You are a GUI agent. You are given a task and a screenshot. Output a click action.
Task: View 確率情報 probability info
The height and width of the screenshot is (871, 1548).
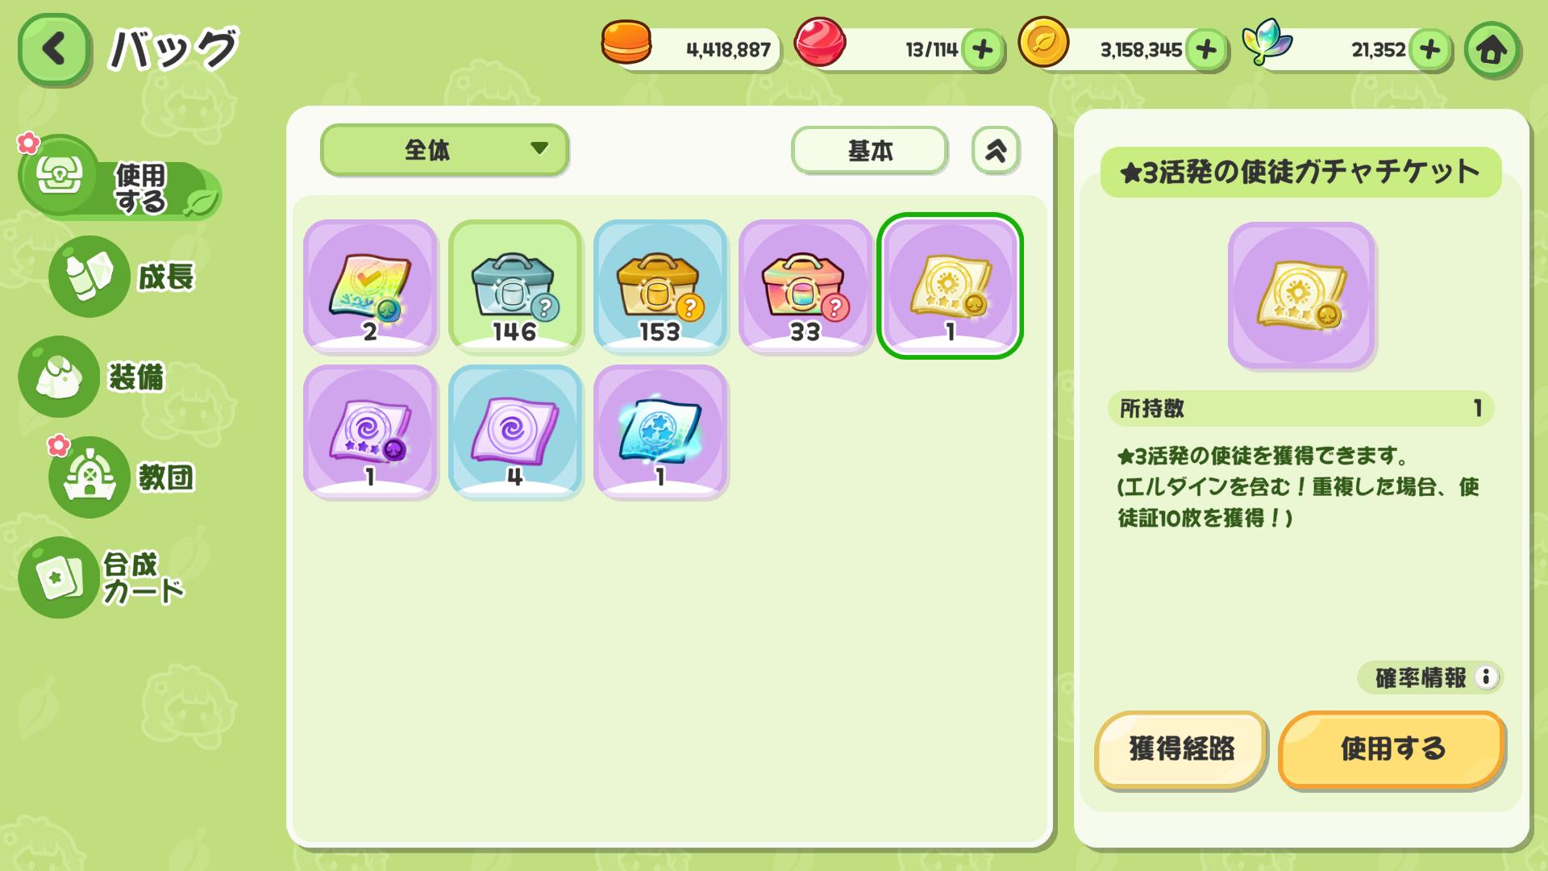1429,677
